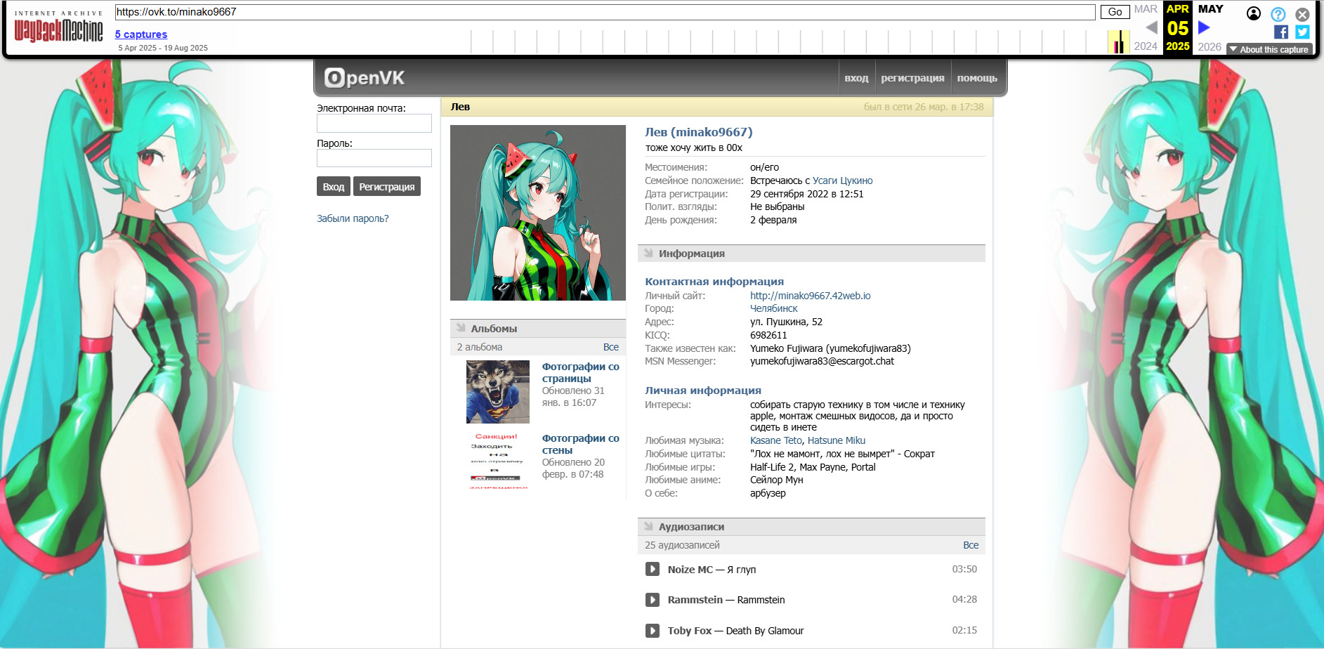Collapse the Аудиозаписи section
The width and height of the screenshot is (1324, 649).
point(648,526)
